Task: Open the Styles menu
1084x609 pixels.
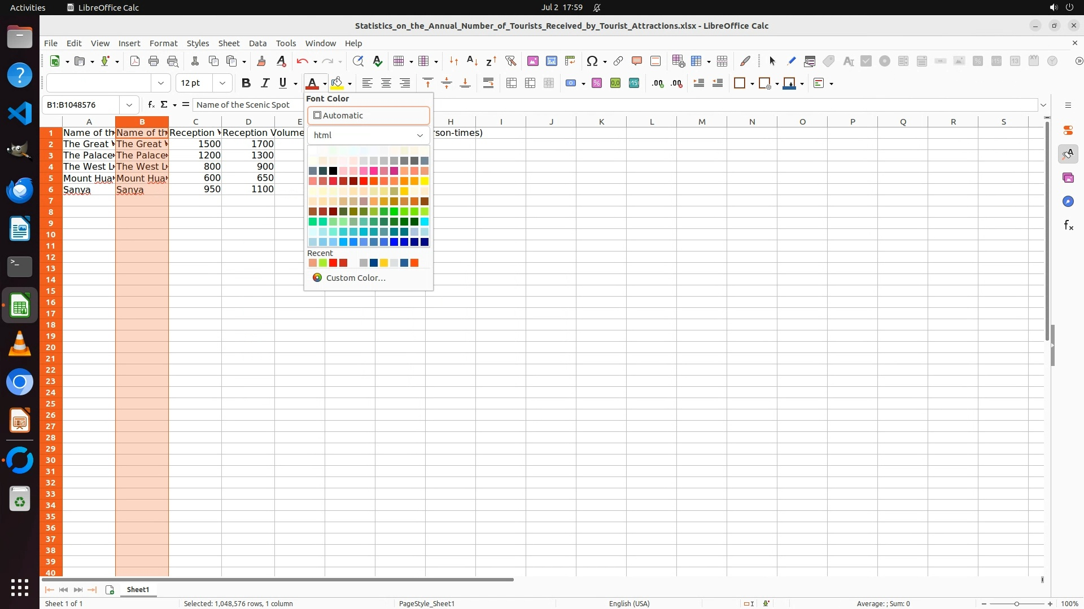Action: point(198,43)
